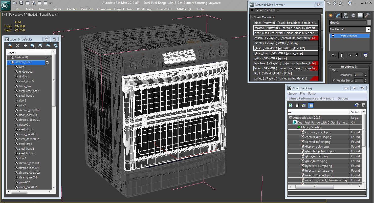Click Remove Modifier trash icon
Screen dimensions: 374x203
point(356,55)
